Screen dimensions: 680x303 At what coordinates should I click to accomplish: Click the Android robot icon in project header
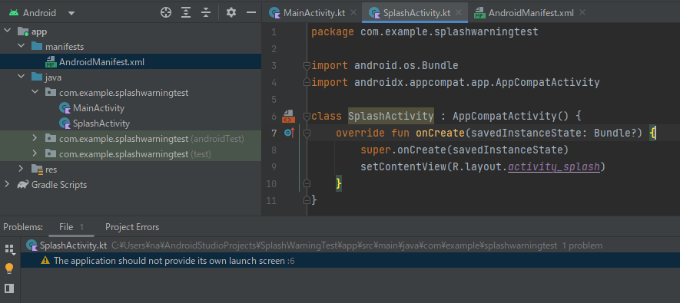tap(14, 13)
